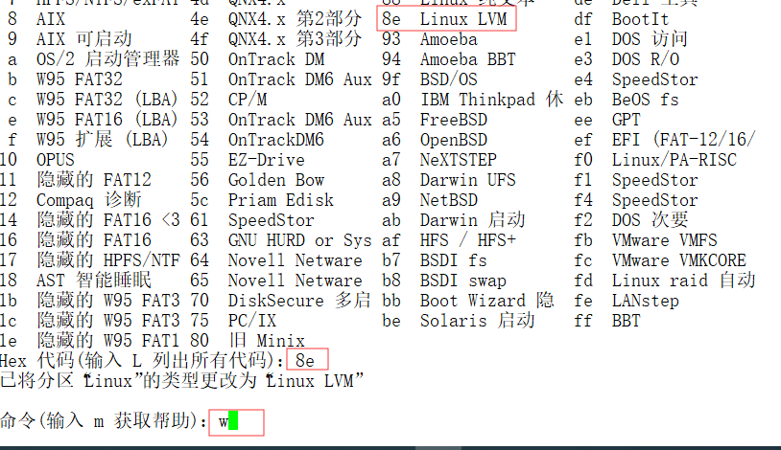Select the "隐藏的 HPFS/NTF" entry
Screen dimensions: 781x450
[107, 260]
